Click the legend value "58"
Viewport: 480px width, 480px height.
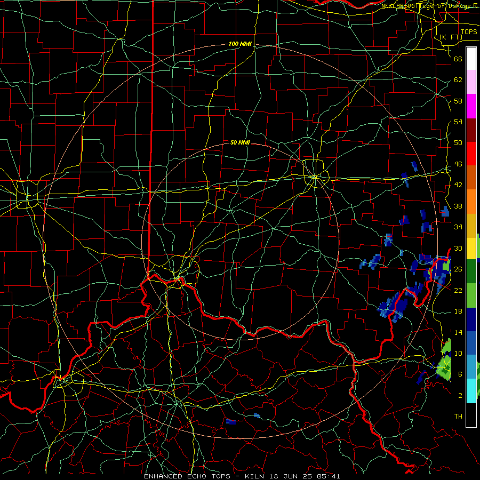click(458, 101)
